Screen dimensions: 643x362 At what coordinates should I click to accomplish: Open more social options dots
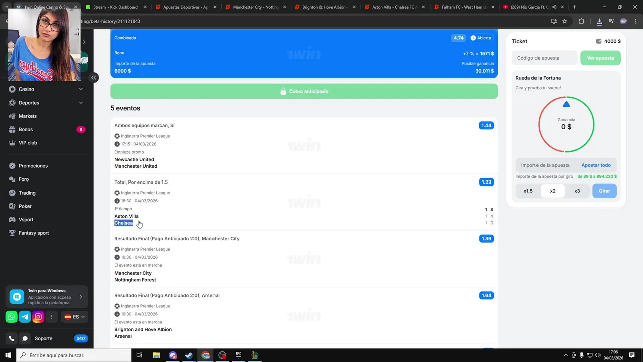51,317
